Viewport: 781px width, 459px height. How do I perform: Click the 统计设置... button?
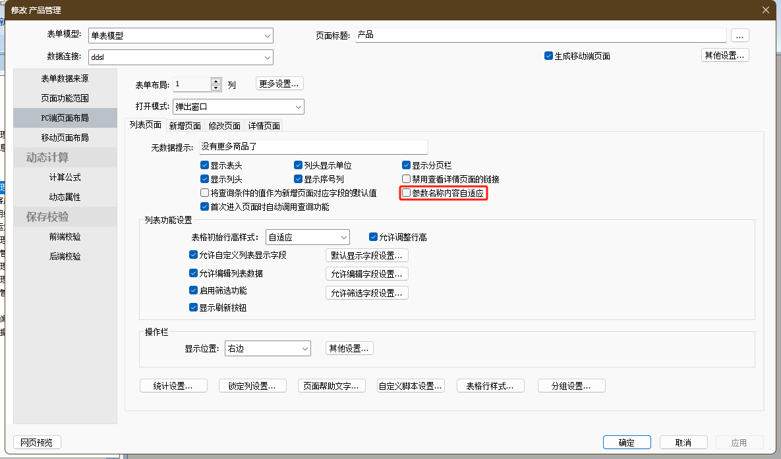[x=173, y=386]
